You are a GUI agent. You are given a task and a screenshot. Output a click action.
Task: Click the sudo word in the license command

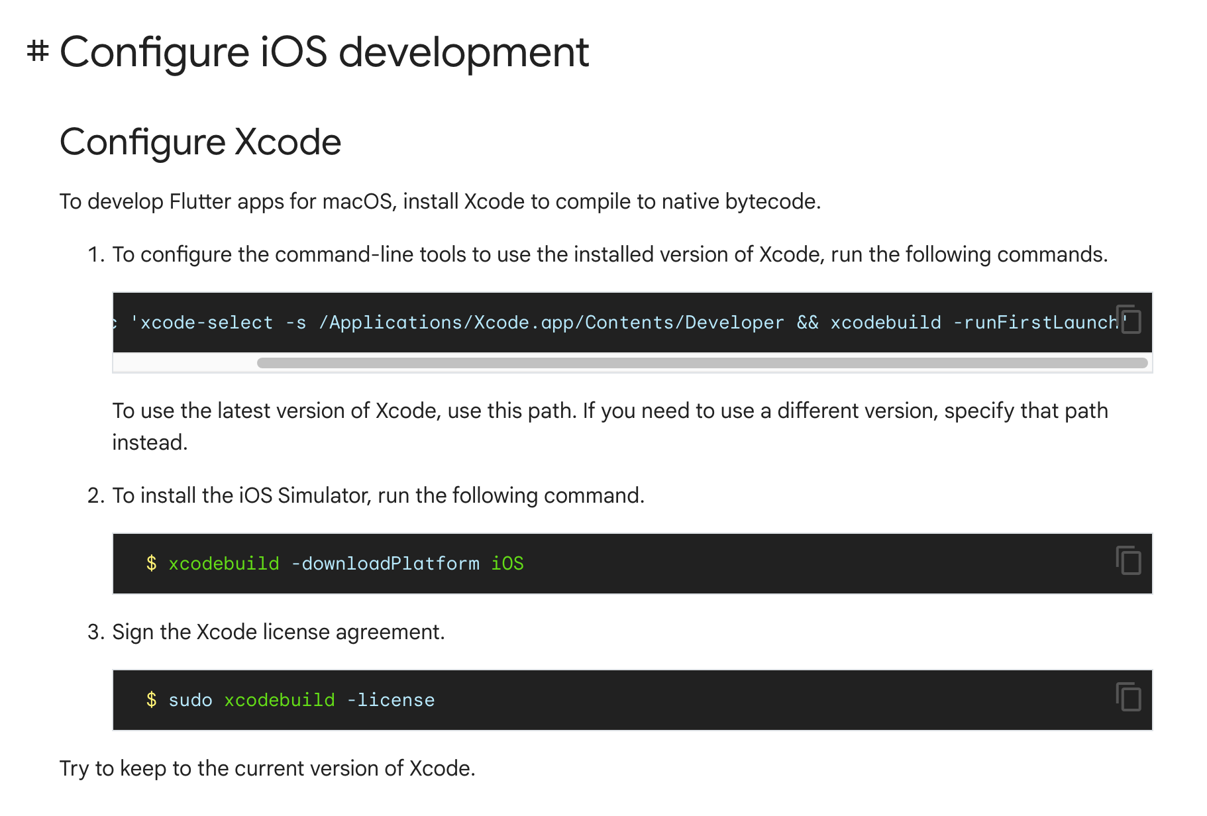tap(191, 700)
